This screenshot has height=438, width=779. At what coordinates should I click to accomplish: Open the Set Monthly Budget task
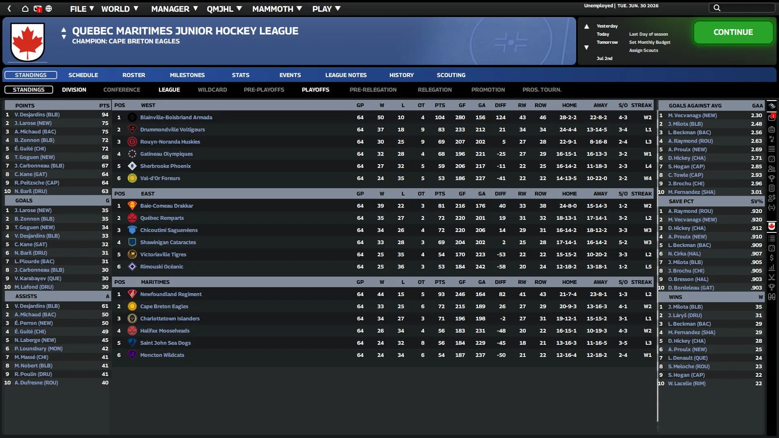click(650, 42)
